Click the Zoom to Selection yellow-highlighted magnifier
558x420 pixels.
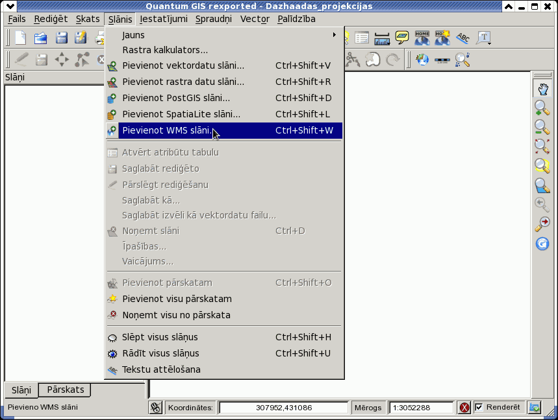click(542, 166)
